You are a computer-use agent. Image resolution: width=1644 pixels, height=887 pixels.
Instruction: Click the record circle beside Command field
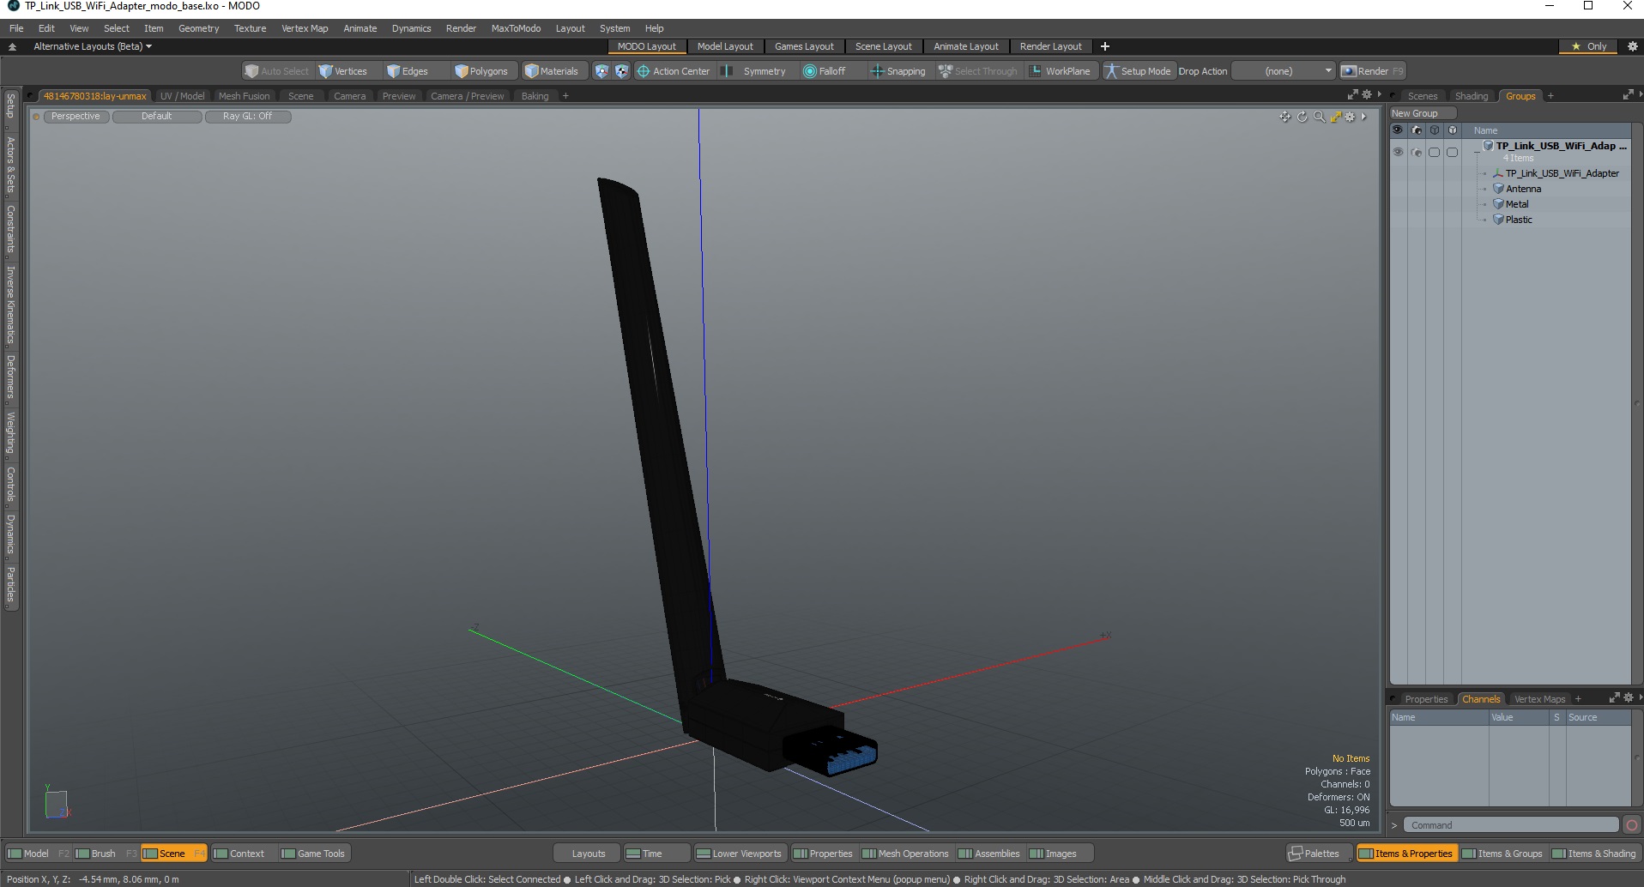1631,825
